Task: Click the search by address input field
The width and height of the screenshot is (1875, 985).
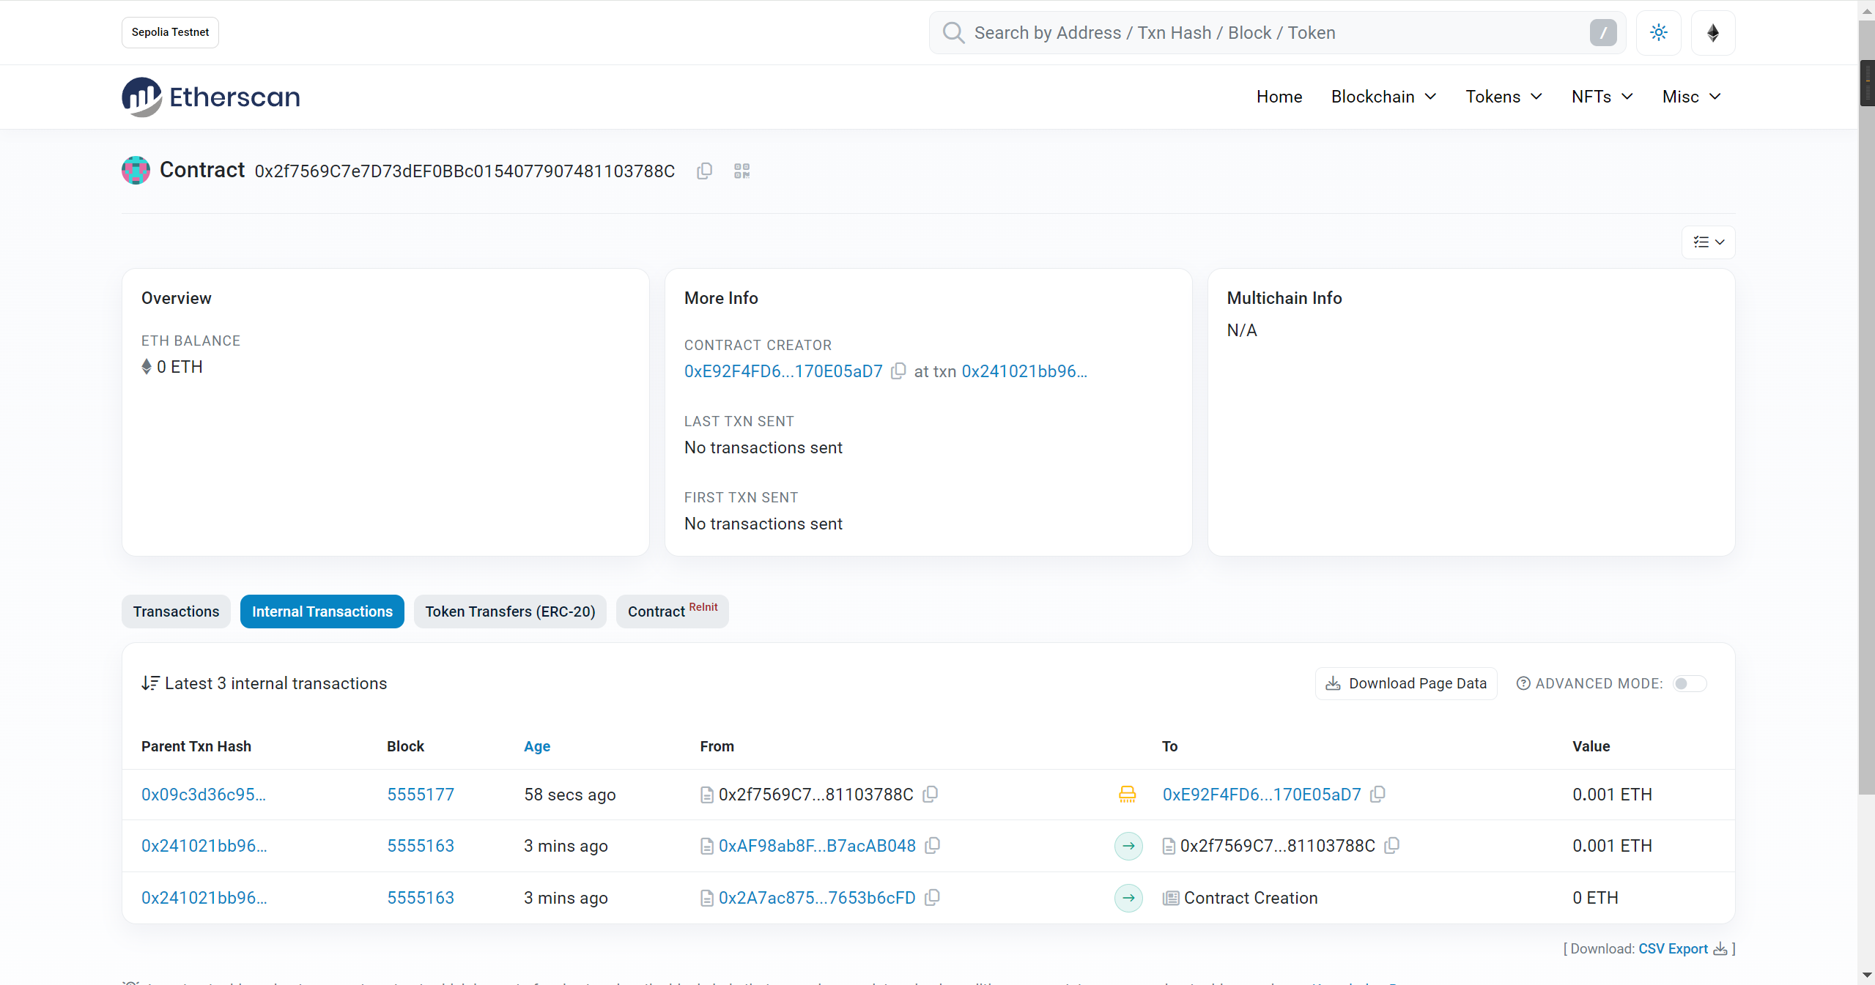Action: pyautogui.click(x=1277, y=32)
